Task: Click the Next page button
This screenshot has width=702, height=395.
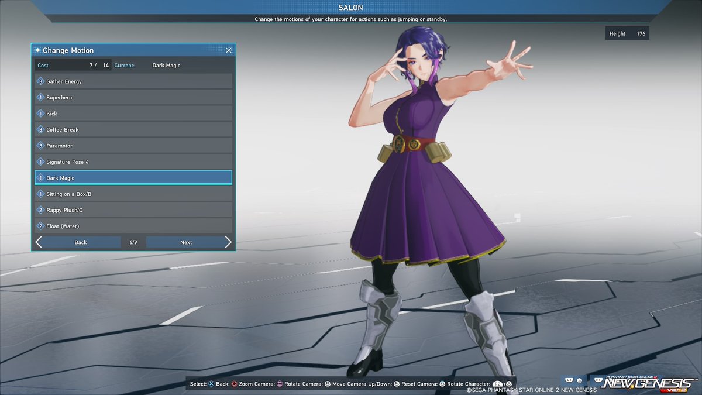Action: [186, 242]
